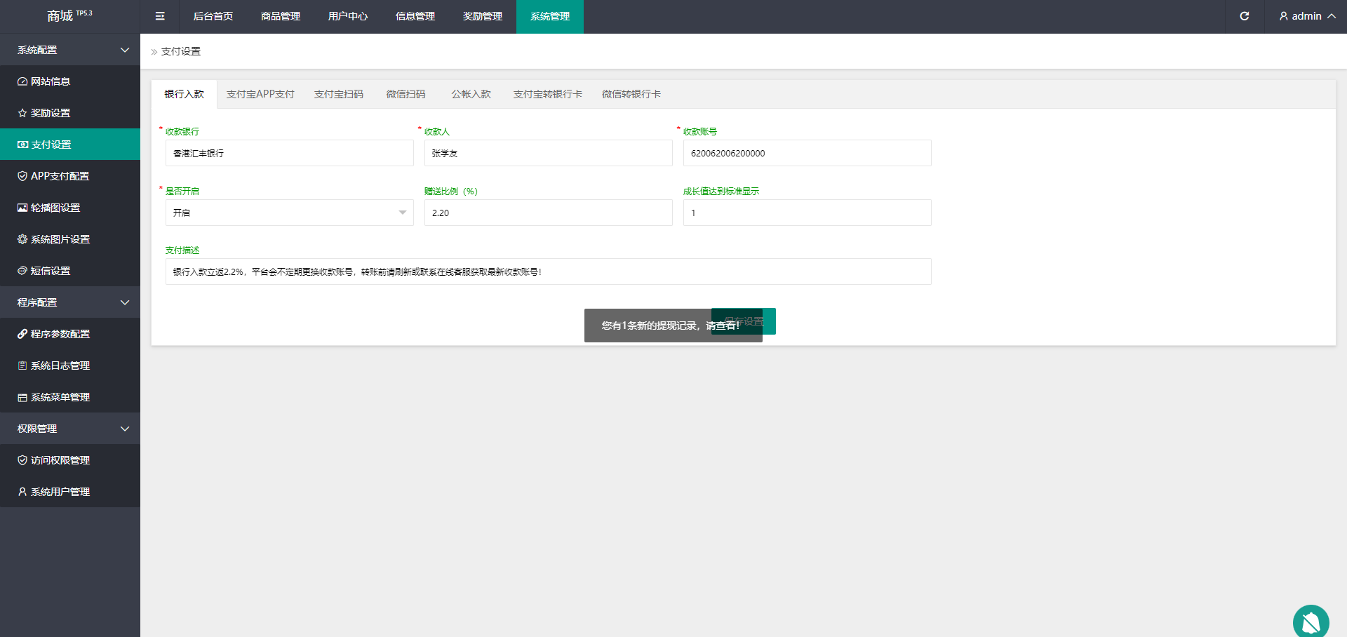Open the 是否开启 dropdown
The height and width of the screenshot is (637, 1347).
coord(289,213)
